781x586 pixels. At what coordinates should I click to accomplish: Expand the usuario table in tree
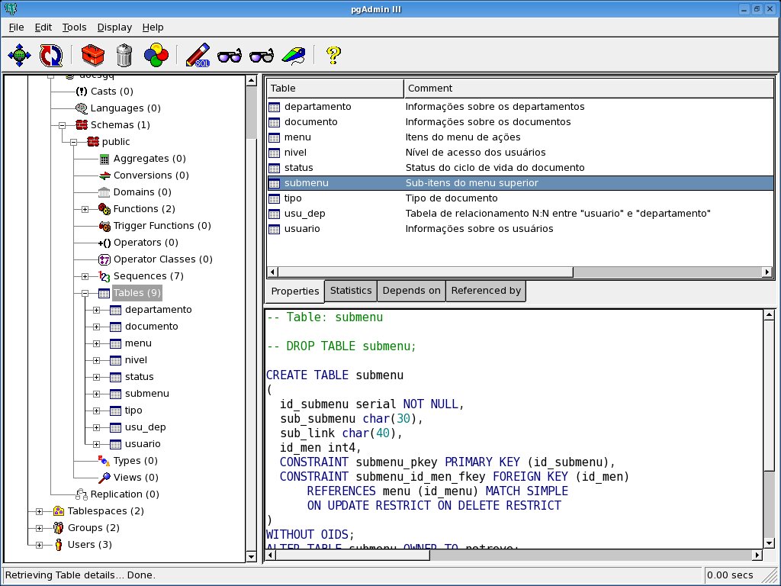(x=97, y=444)
